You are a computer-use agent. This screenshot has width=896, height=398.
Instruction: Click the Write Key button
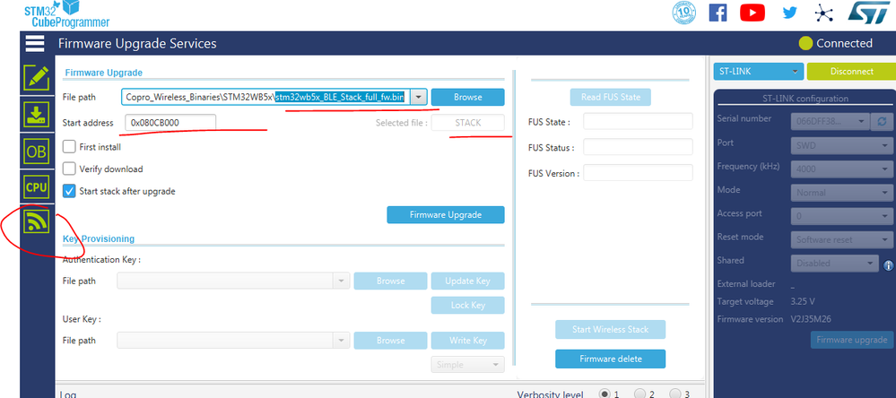point(467,341)
